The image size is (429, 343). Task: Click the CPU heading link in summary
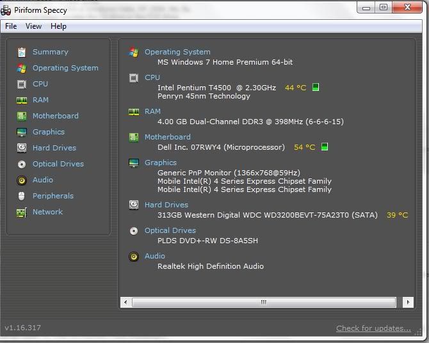(x=152, y=77)
